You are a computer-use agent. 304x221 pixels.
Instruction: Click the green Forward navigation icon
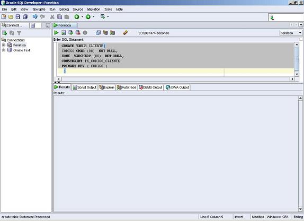click(x=88, y=16)
